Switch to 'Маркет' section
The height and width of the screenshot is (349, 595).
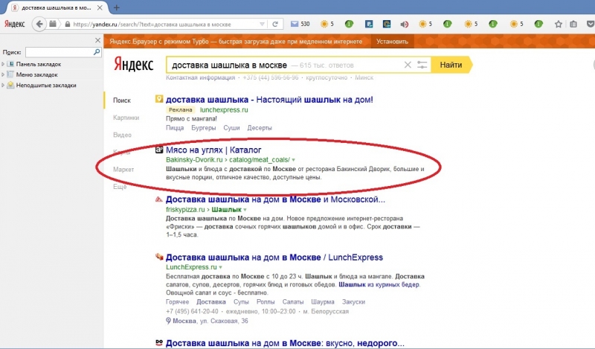pyautogui.click(x=123, y=170)
